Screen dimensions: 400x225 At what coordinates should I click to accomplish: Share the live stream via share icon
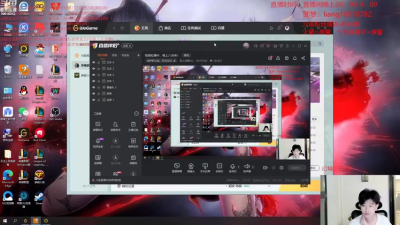[303, 58]
